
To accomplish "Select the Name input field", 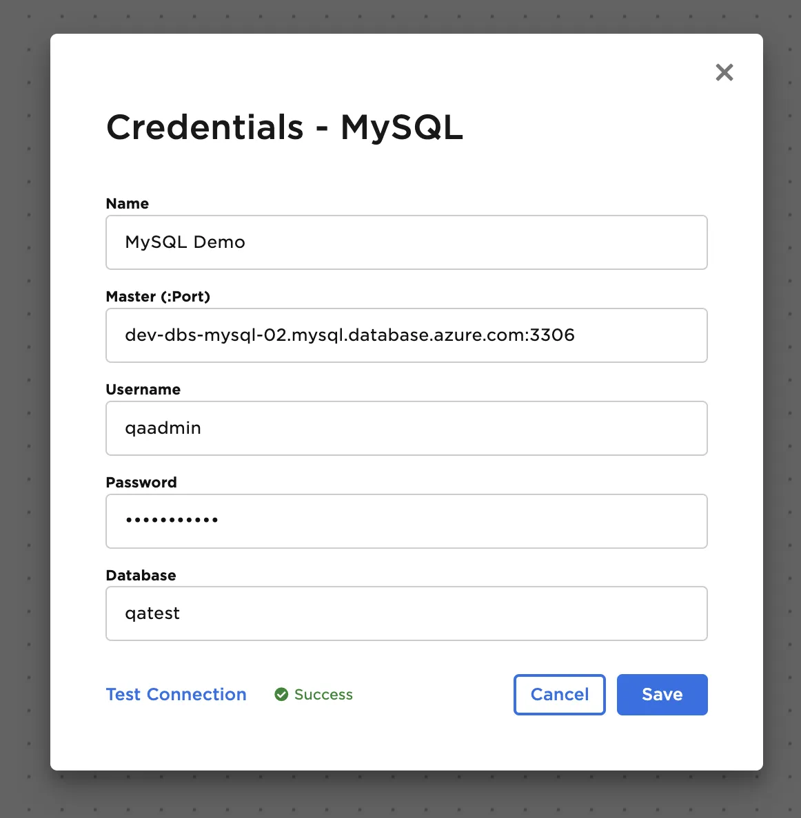I will tap(406, 242).
